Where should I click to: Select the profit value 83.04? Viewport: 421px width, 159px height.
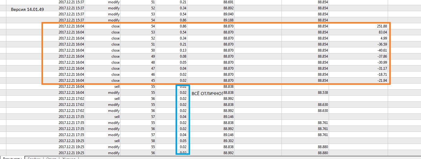[x=382, y=32]
